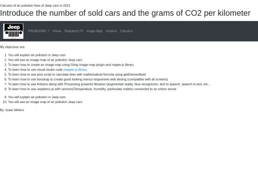Select list item one about air pollution
Viewport: 258px width, 194px height.
click(x=37, y=55)
